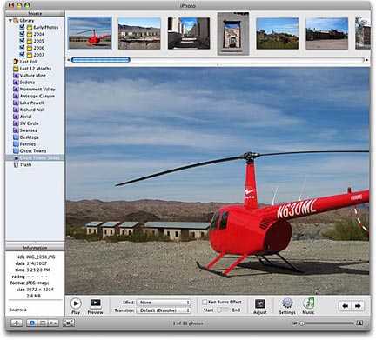Uncheck the 2007 checkbox
The image size is (376, 340).
(22, 55)
